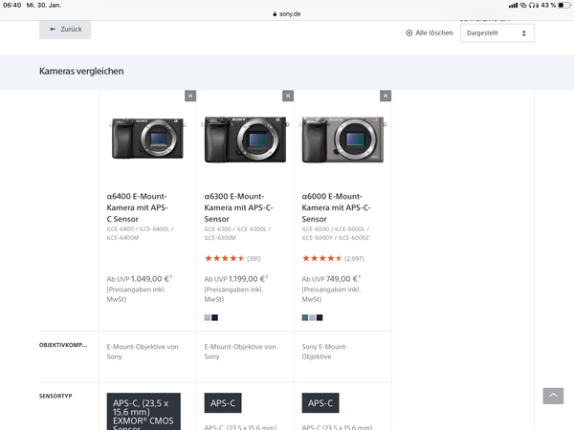The image size is (574, 430).
Task: Tap the sony.de address bar
Action: pos(287,14)
